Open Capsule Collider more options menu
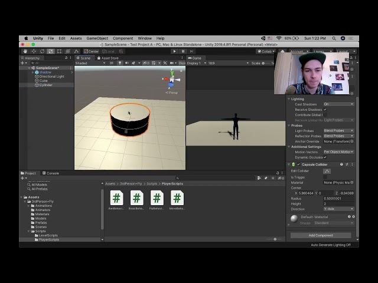378x283 pixels. point(352,164)
